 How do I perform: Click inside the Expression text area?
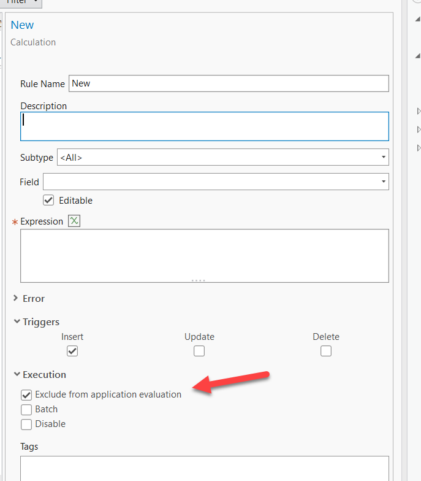click(x=204, y=255)
